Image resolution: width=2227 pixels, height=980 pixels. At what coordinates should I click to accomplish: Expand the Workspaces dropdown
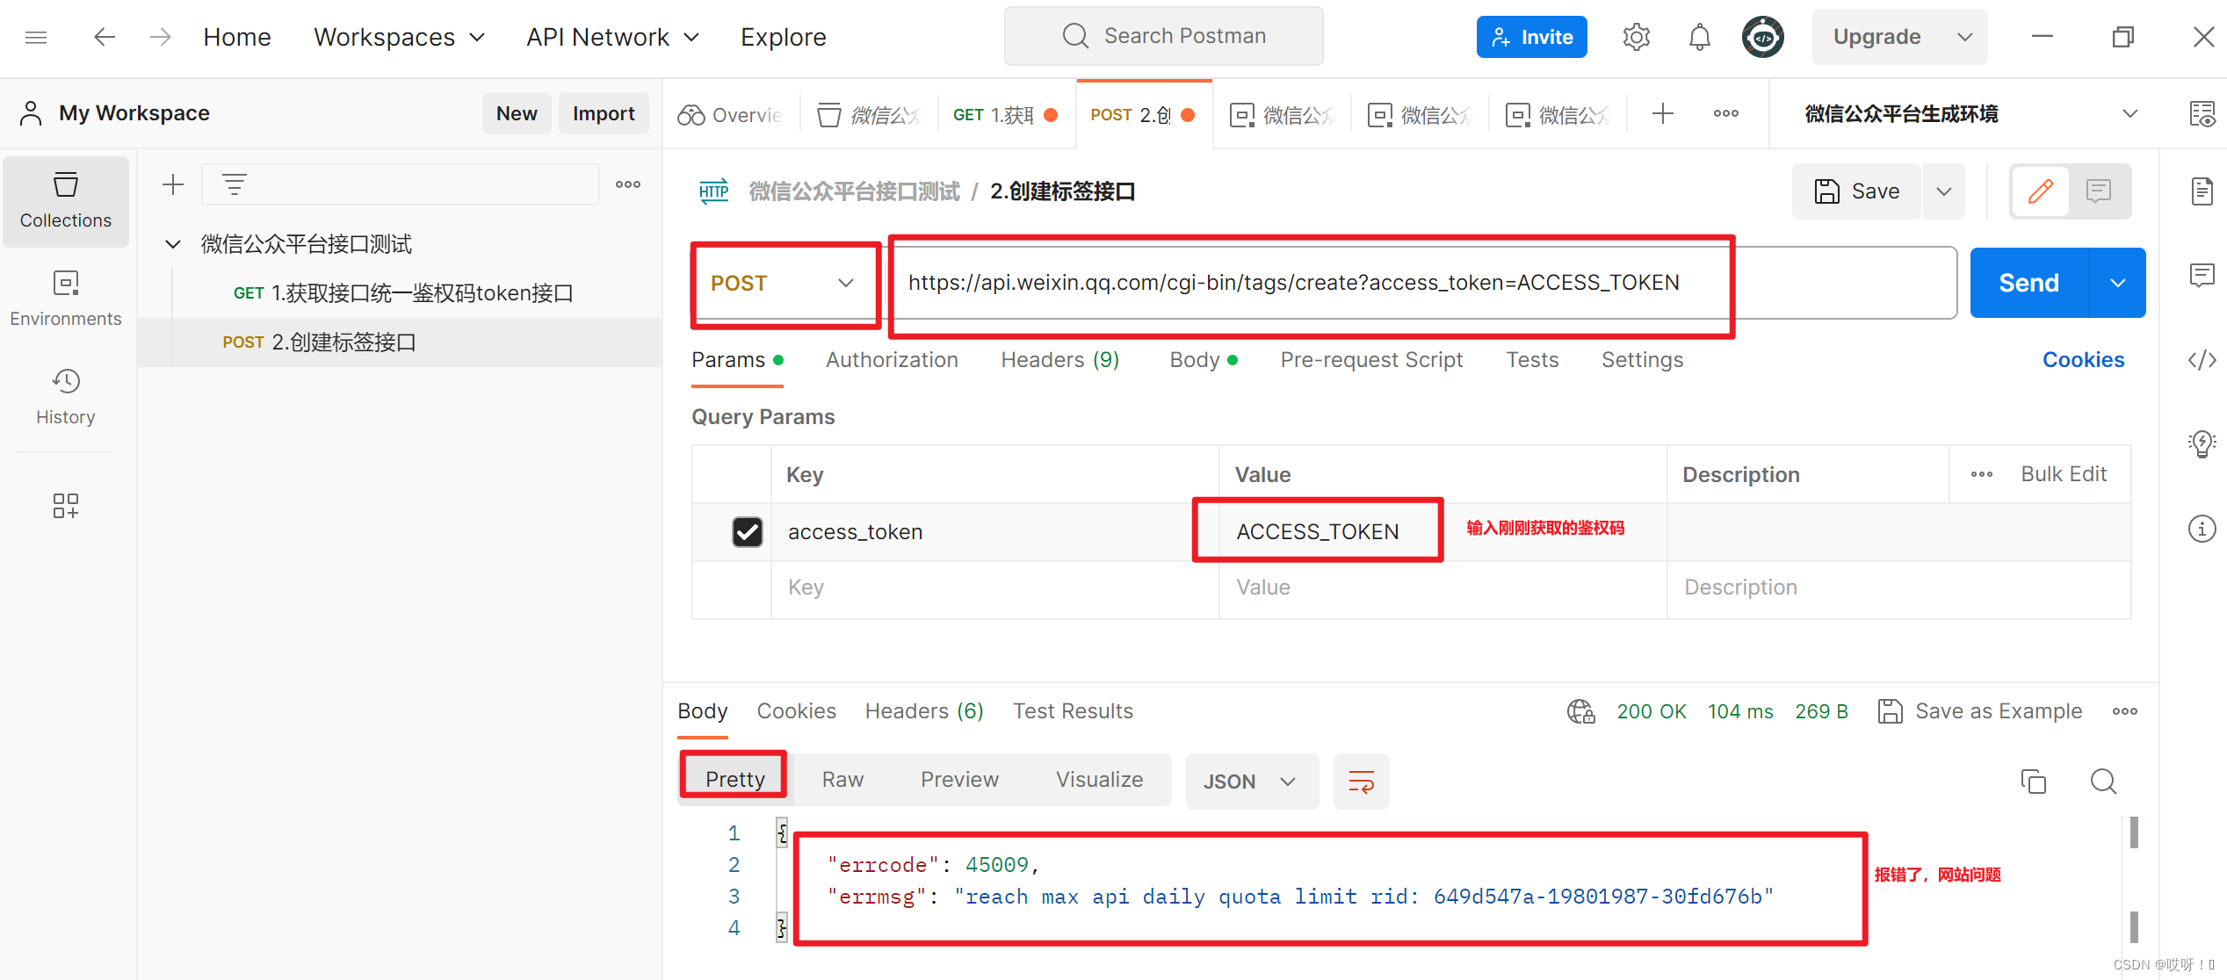pyautogui.click(x=400, y=37)
